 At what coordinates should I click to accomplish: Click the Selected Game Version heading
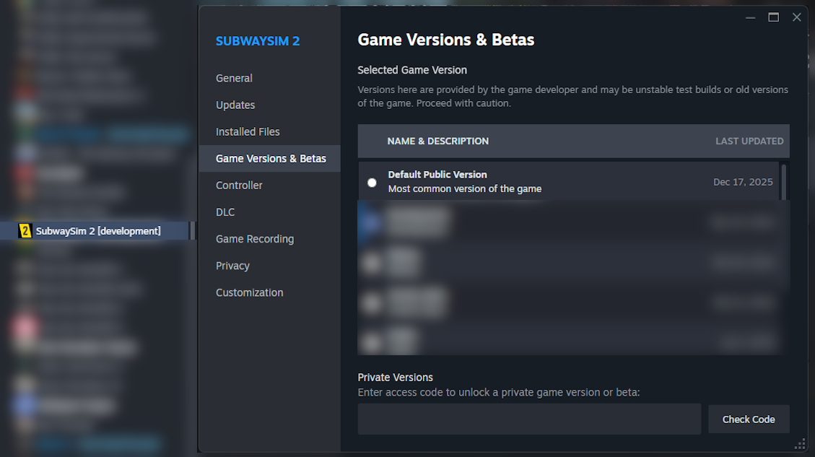tap(412, 69)
